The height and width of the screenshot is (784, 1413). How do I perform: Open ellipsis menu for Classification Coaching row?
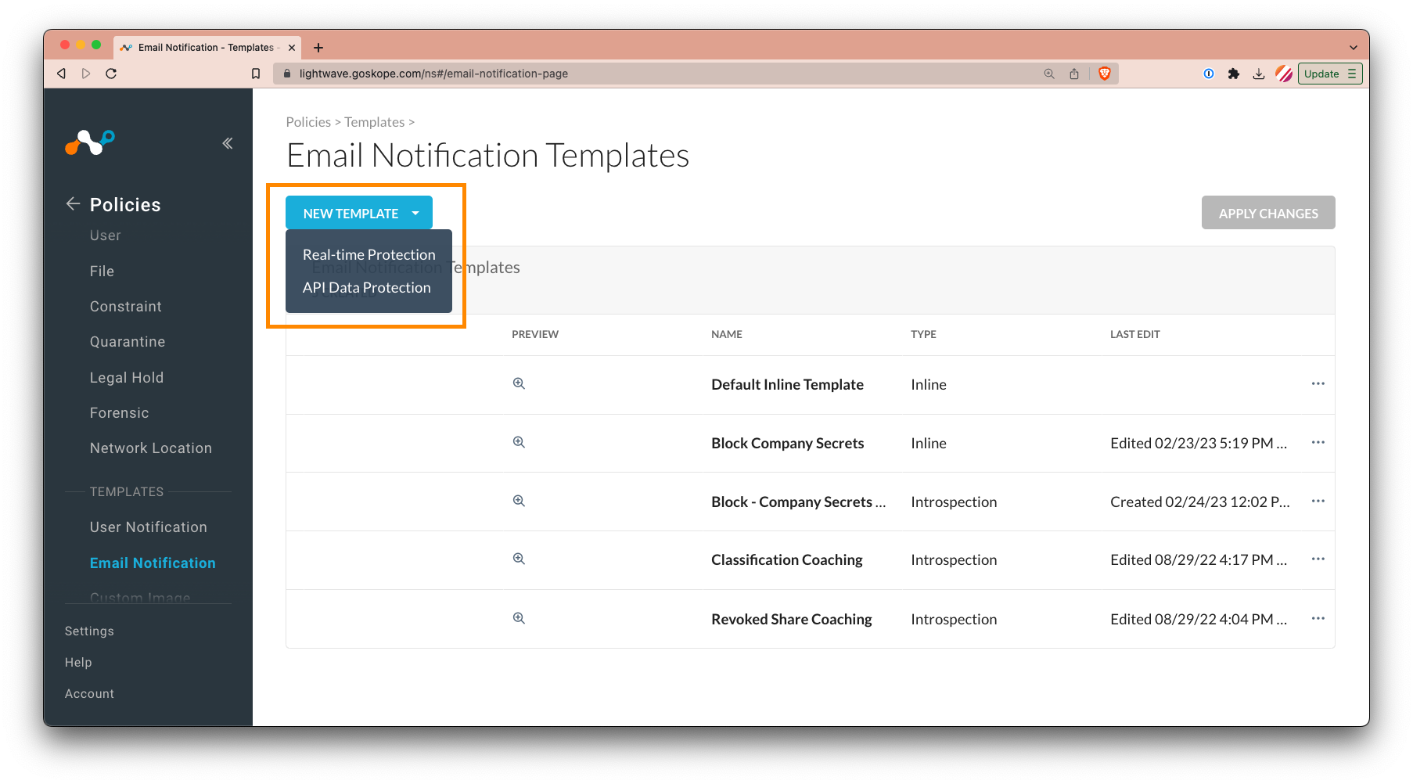coord(1318,559)
